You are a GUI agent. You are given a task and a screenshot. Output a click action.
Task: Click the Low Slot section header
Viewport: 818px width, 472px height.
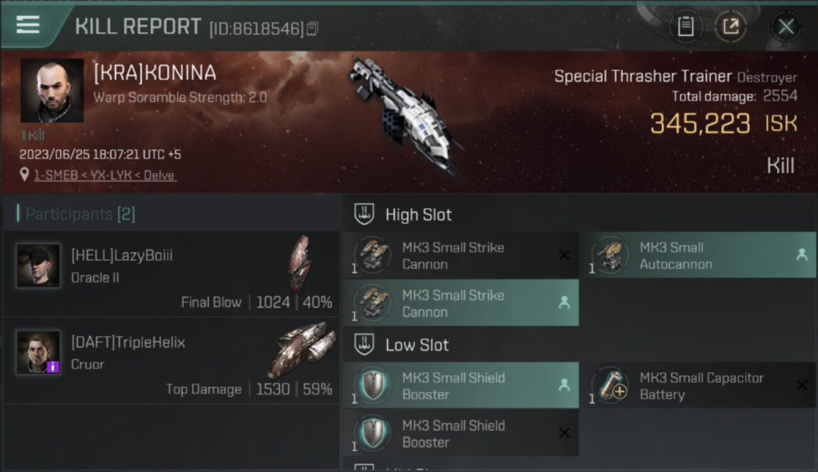point(417,345)
